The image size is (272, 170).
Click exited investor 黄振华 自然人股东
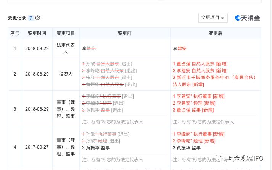coord(103,84)
